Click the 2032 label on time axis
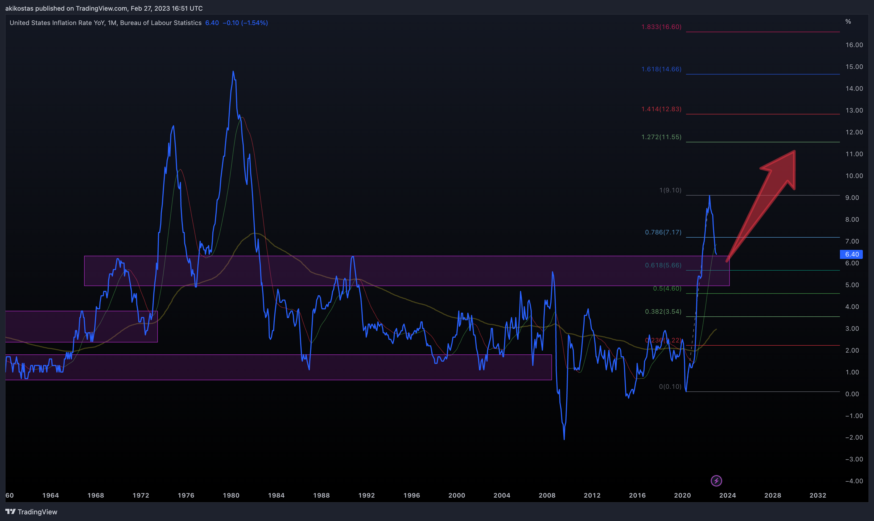874x521 pixels. [x=818, y=495]
